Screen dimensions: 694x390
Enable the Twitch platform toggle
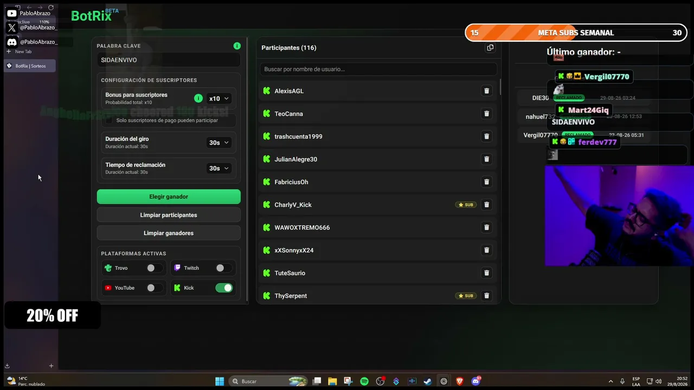(223, 268)
